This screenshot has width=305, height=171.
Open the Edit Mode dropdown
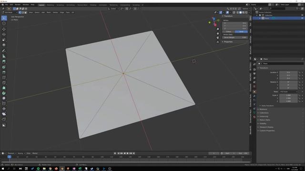pyautogui.click(x=10, y=12)
